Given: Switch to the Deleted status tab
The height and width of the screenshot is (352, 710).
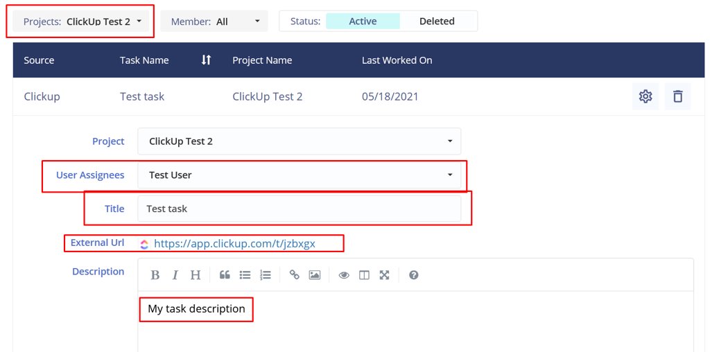Looking at the screenshot, I should click(x=437, y=21).
